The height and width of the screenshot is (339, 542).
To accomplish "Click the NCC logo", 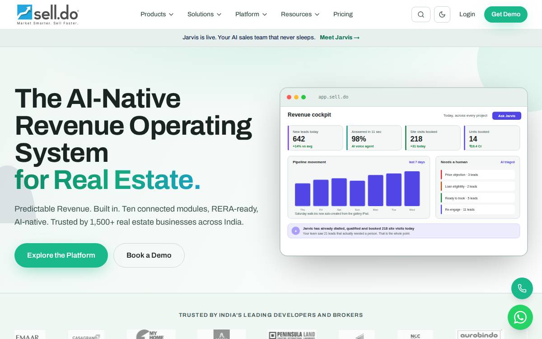I will pyautogui.click(x=415, y=335).
